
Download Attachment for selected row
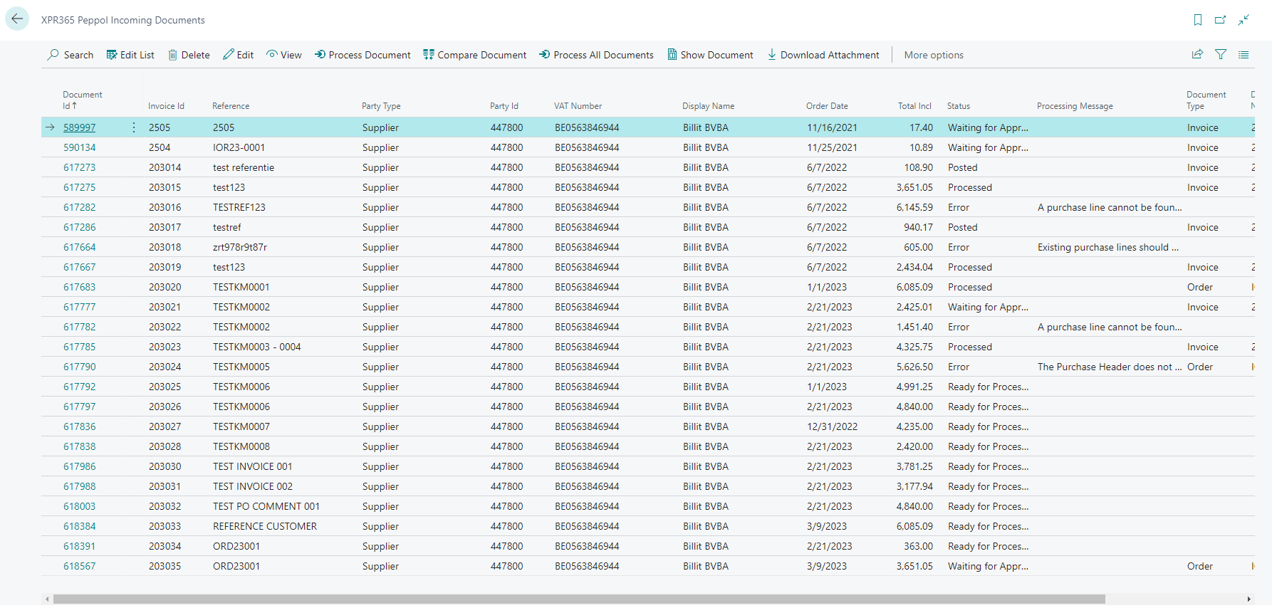coord(823,55)
